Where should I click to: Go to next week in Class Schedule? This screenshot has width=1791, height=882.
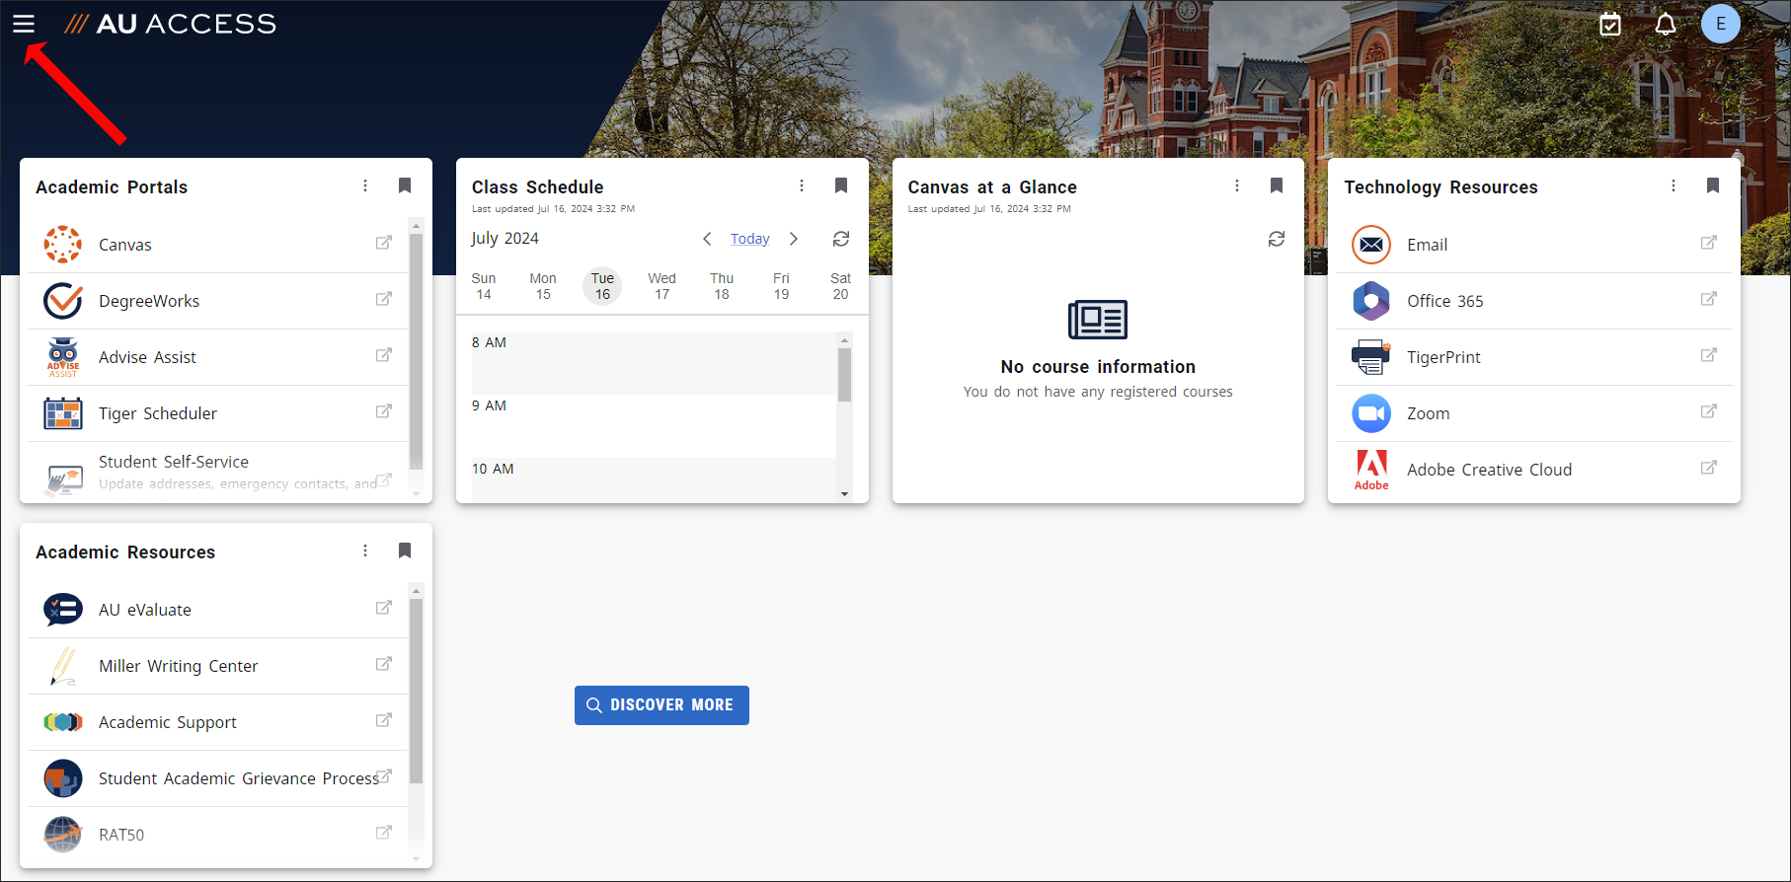[x=794, y=239]
